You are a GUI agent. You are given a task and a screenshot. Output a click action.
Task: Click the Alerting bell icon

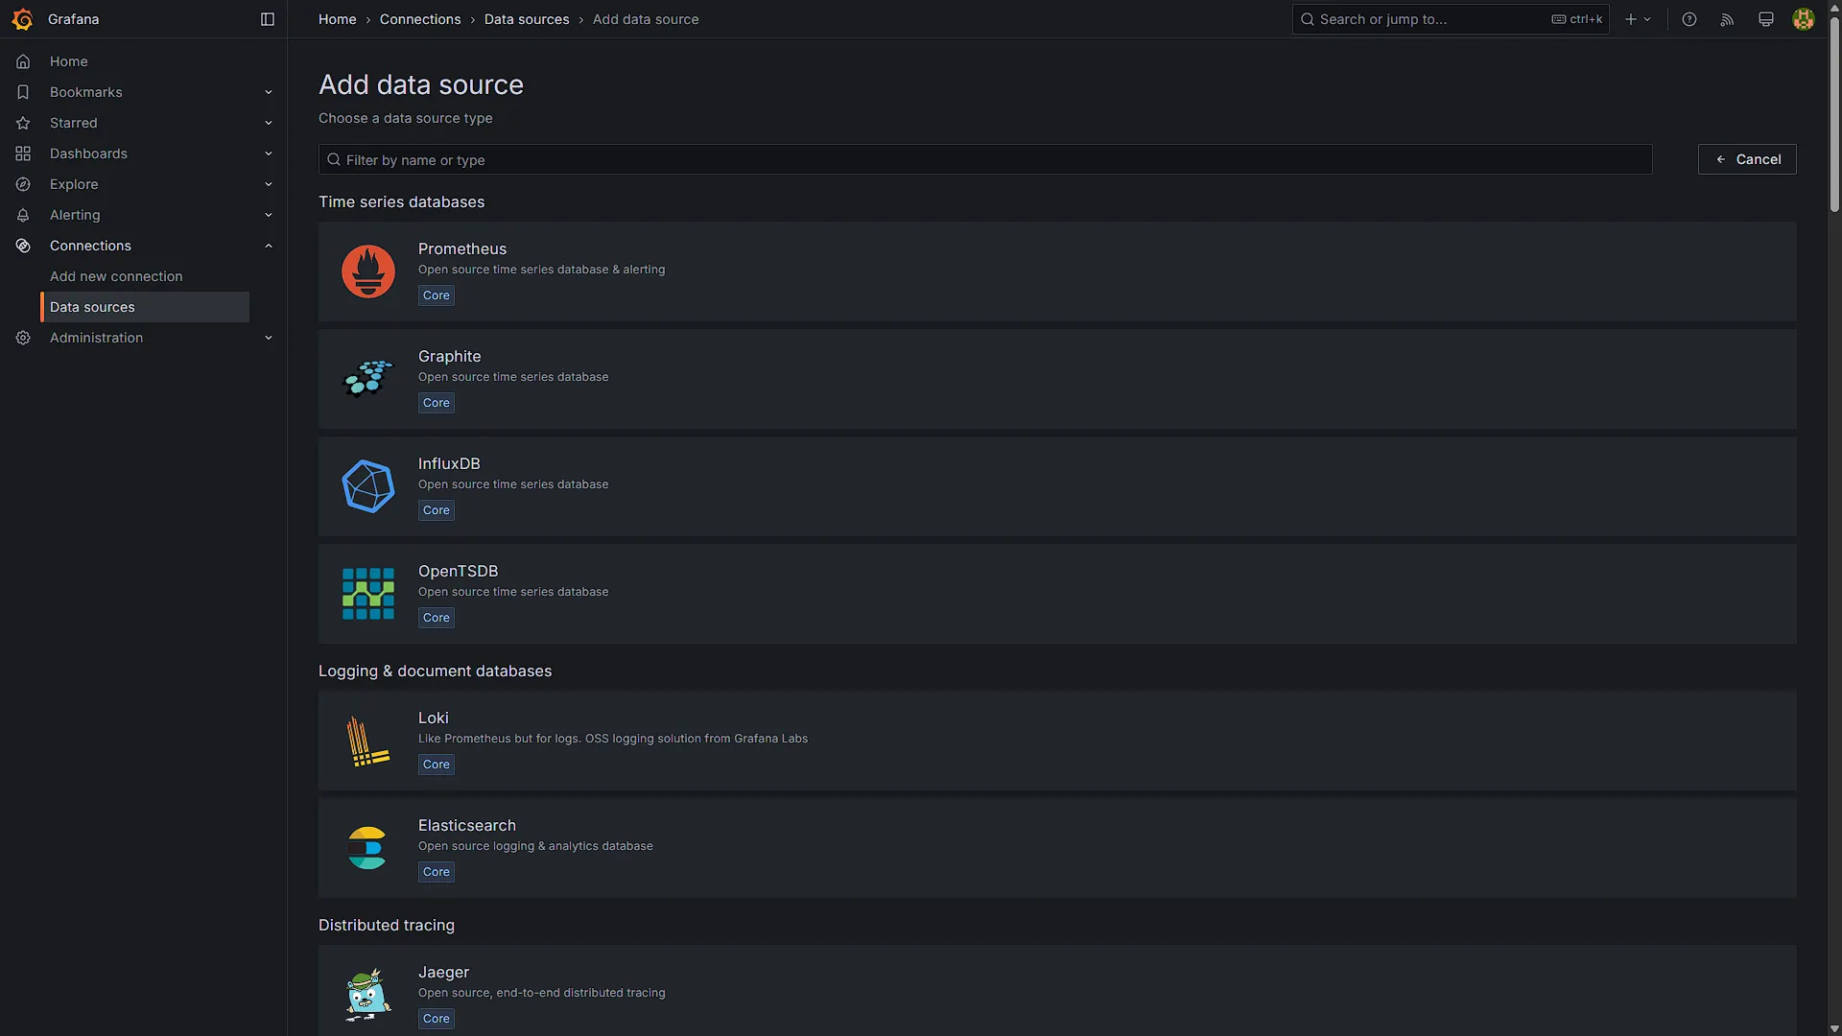pyautogui.click(x=23, y=215)
